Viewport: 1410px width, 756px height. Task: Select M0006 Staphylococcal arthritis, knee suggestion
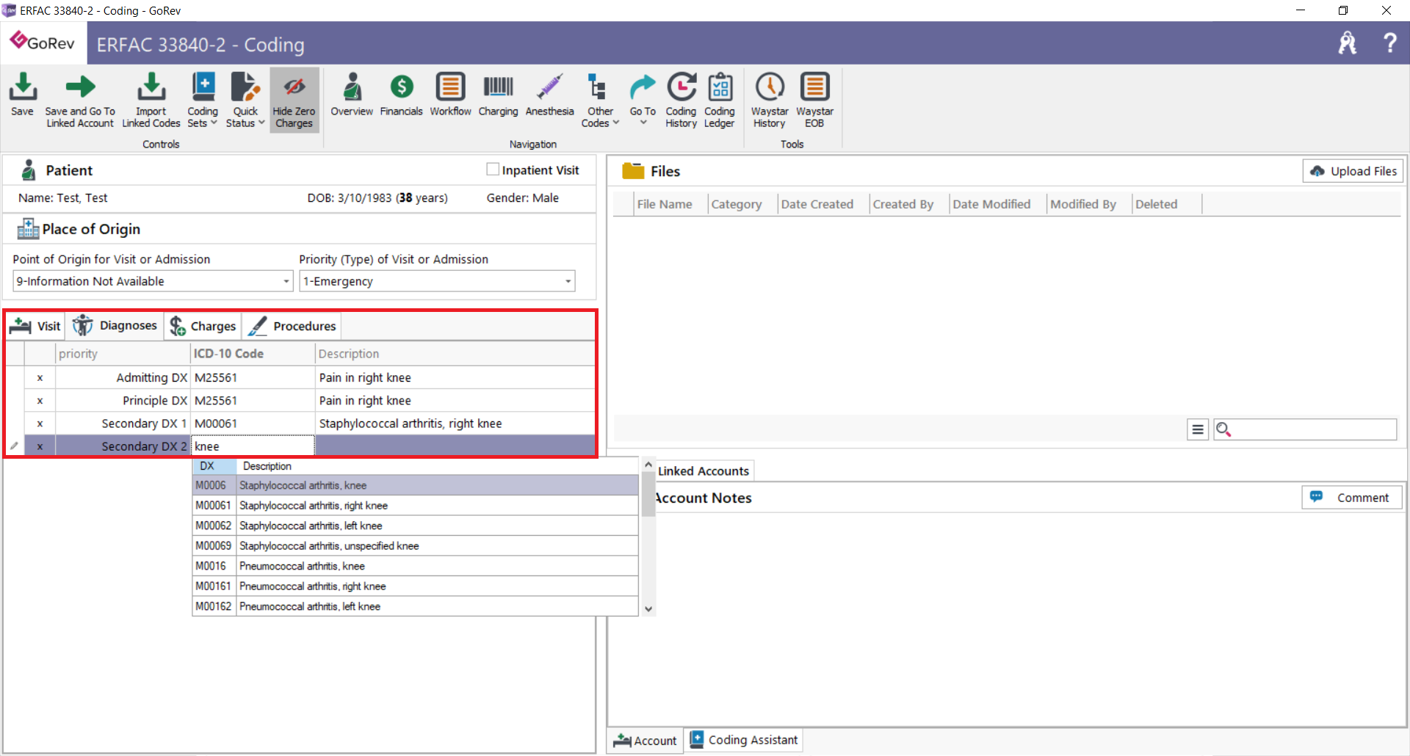click(415, 485)
